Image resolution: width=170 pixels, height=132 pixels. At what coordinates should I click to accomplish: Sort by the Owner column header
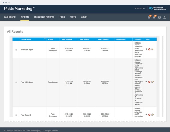pos(53,39)
